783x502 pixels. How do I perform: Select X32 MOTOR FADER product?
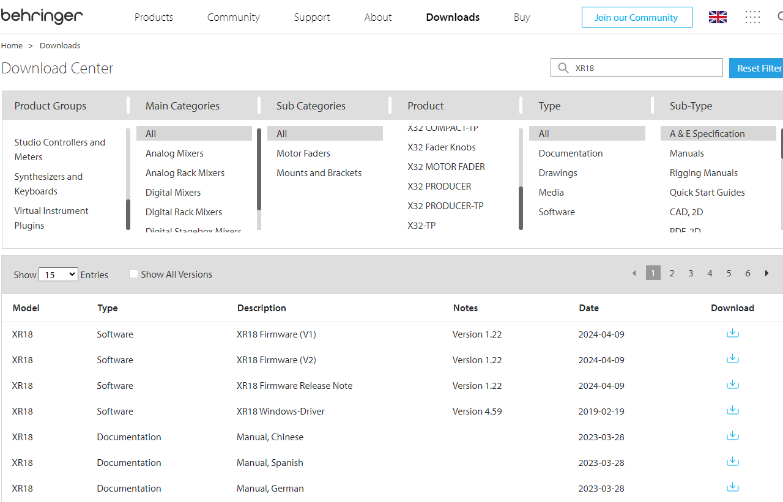pos(446,167)
